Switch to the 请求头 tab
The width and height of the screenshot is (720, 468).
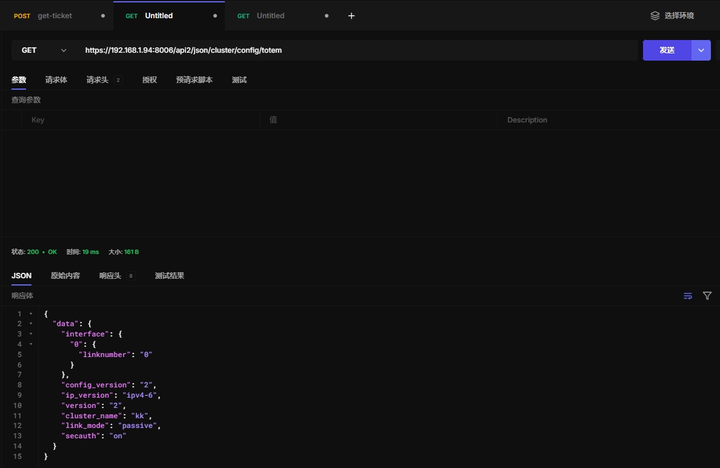pyautogui.click(x=98, y=80)
